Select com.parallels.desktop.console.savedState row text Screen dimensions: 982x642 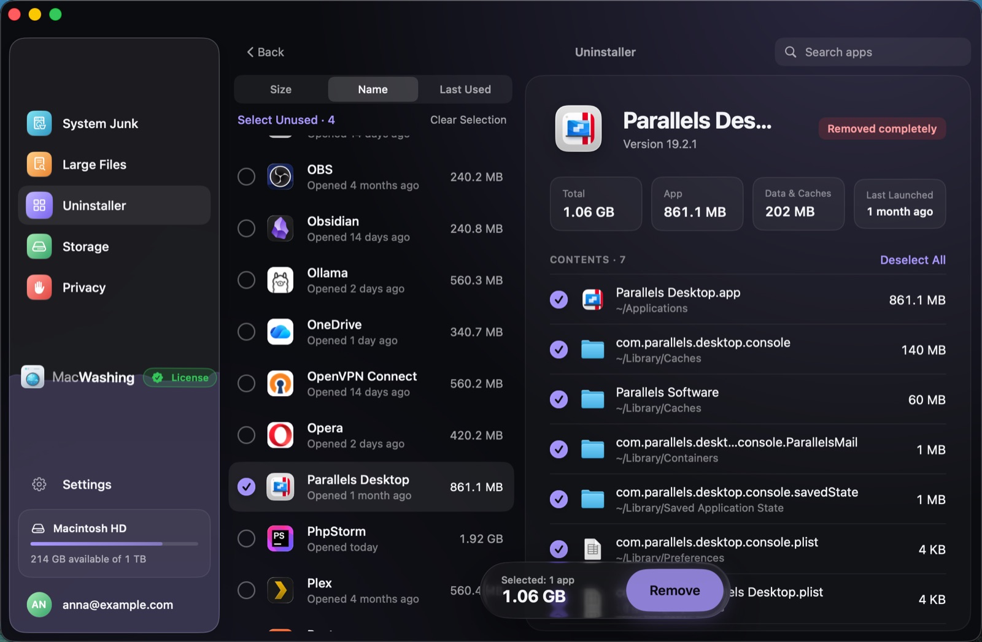(737, 492)
